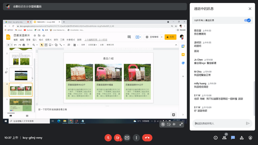This screenshot has height=145, width=258.
Task: Open Meet more options three-dot menu
Action: (136, 138)
